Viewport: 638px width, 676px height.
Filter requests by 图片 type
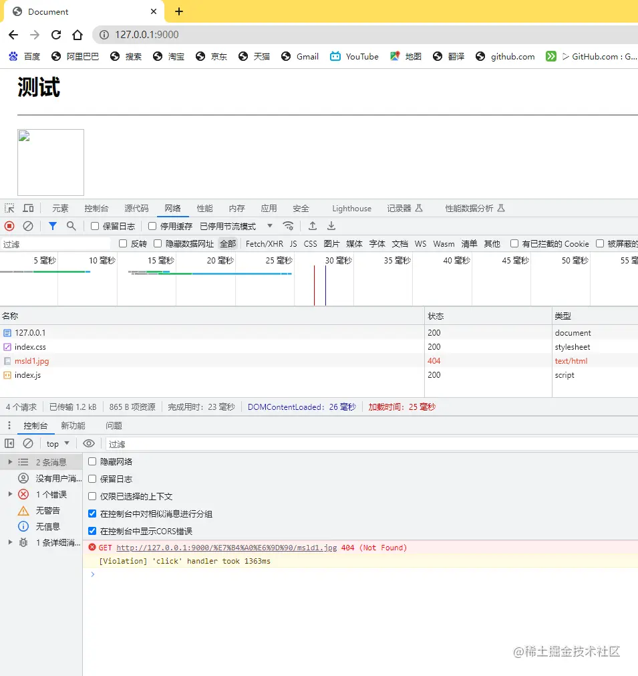tap(332, 243)
